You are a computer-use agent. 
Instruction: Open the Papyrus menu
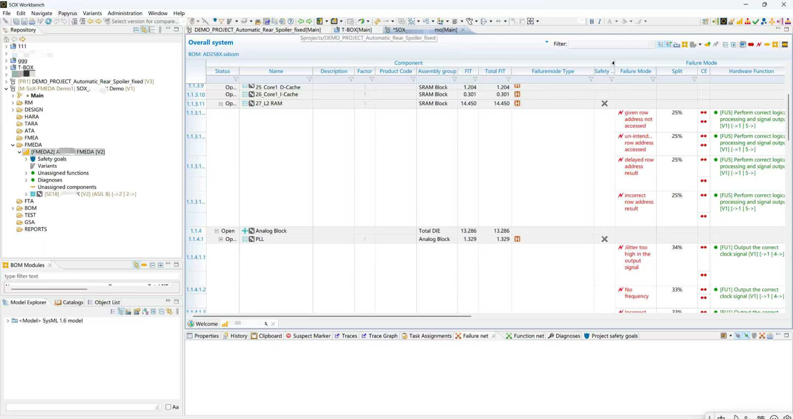pos(67,13)
